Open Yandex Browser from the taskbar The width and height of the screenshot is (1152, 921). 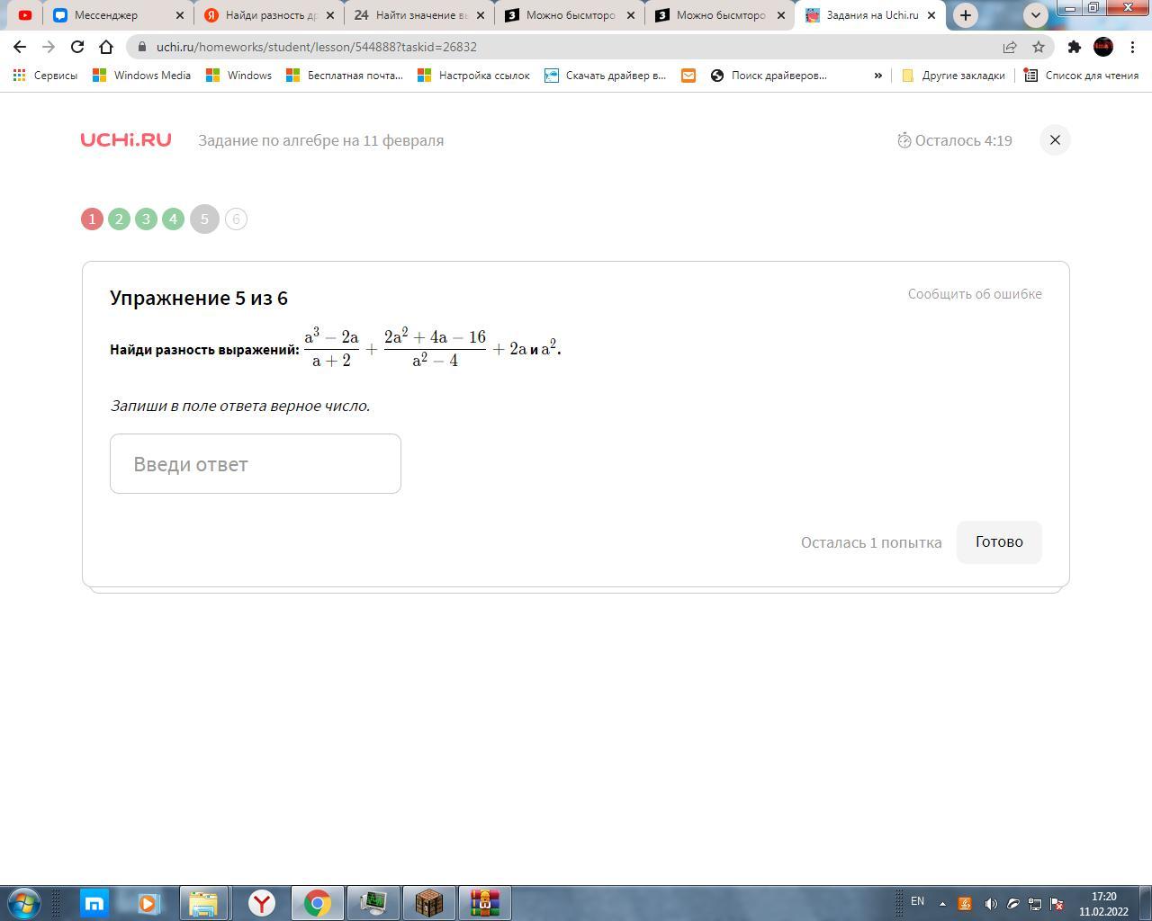262,902
